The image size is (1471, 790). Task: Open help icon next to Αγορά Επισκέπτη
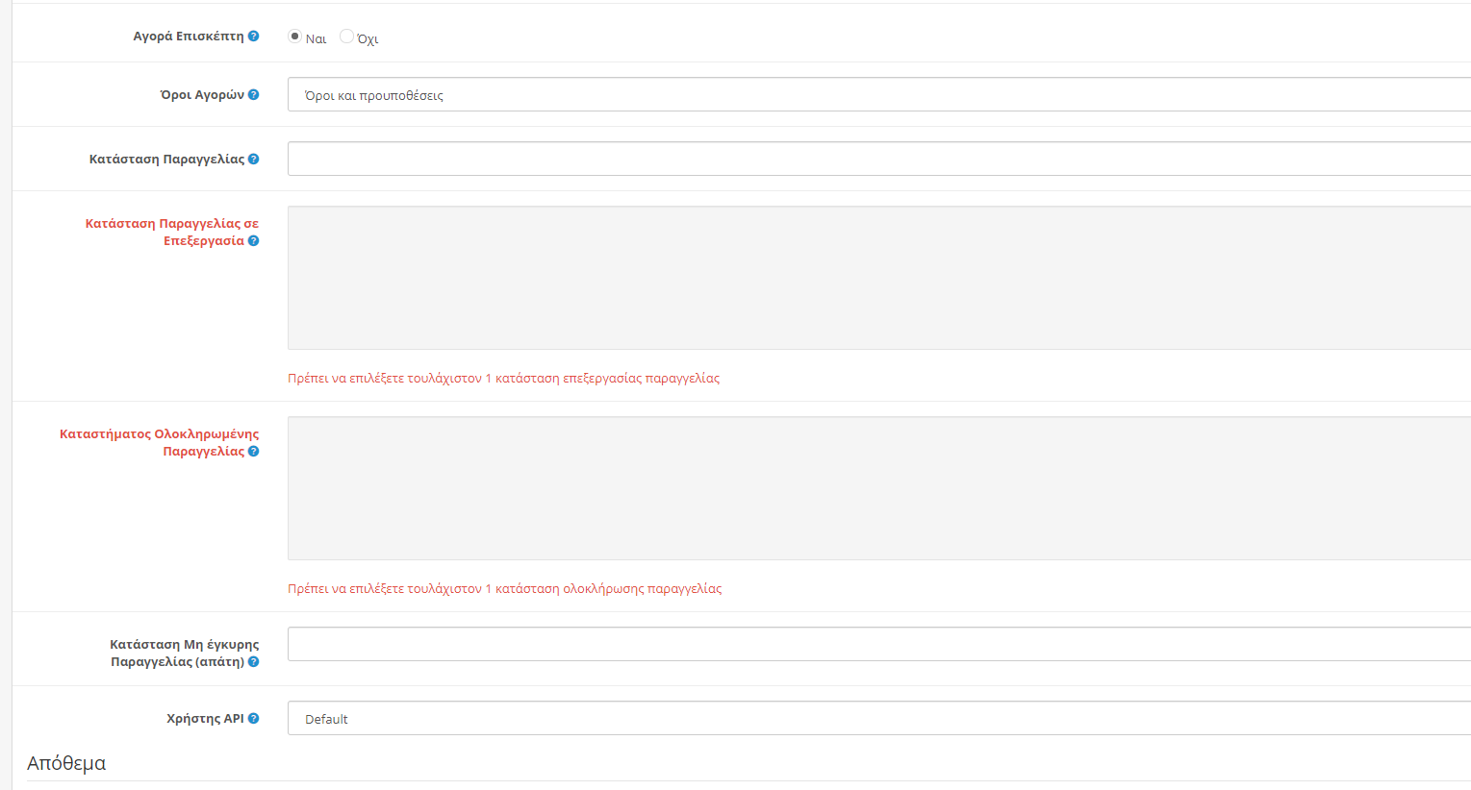click(x=254, y=37)
